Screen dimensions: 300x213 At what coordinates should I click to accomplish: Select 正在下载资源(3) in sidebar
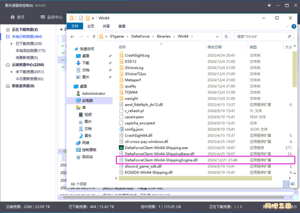pyautogui.click(x=25, y=30)
